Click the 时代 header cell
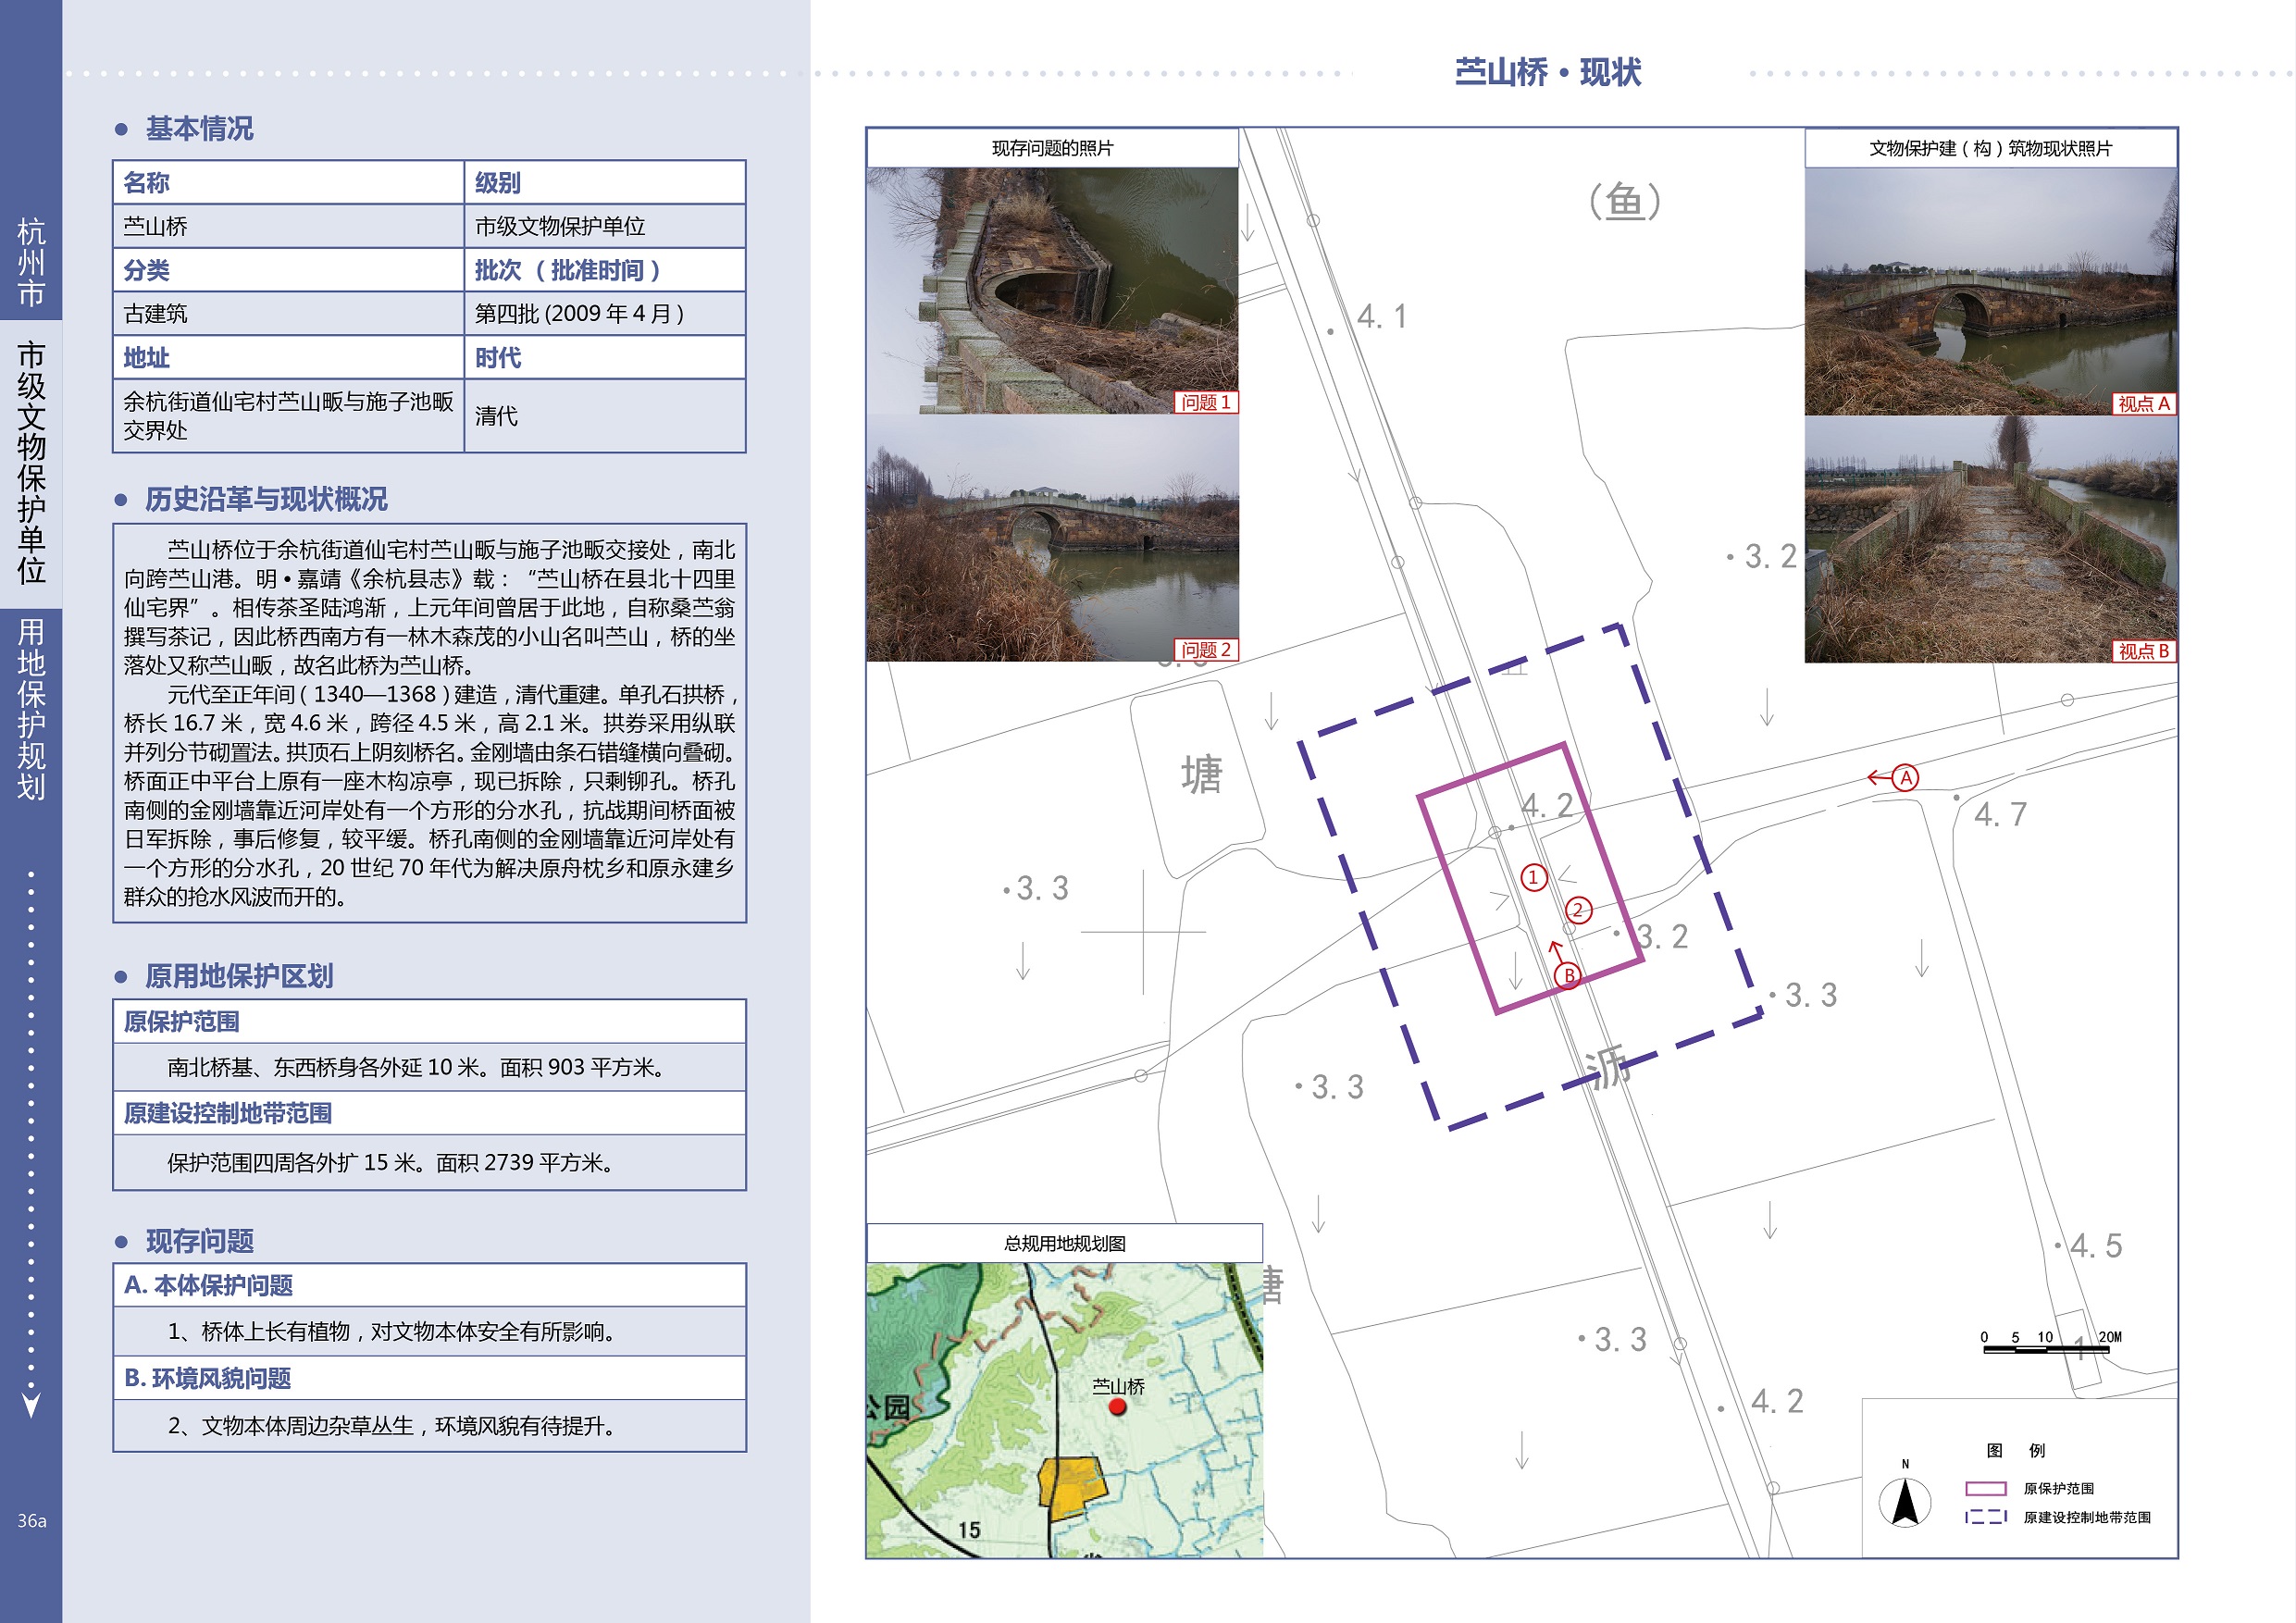This screenshot has height=1623, width=2296. [605, 357]
